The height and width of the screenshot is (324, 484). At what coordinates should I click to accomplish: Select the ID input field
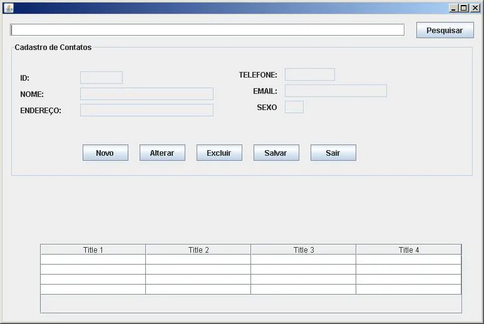pos(101,78)
